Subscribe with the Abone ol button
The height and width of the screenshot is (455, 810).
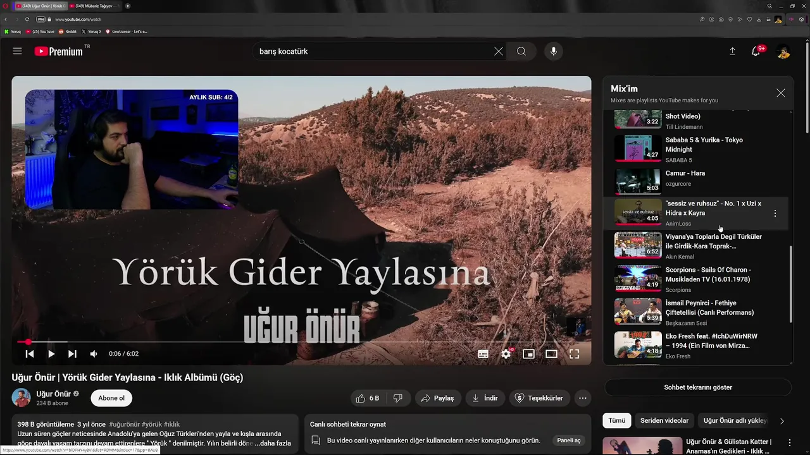(x=111, y=398)
